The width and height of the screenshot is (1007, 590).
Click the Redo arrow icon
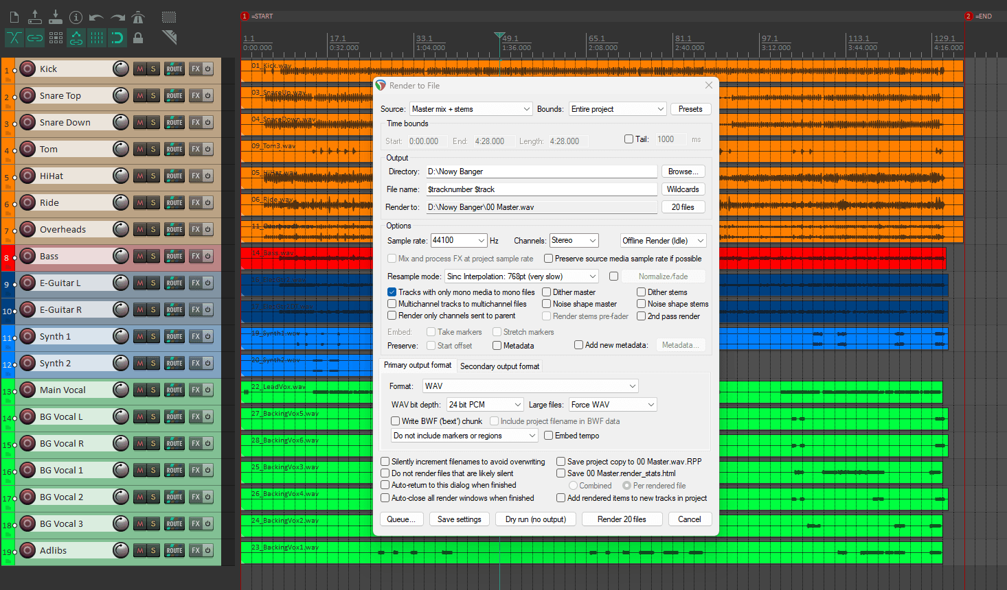[117, 17]
